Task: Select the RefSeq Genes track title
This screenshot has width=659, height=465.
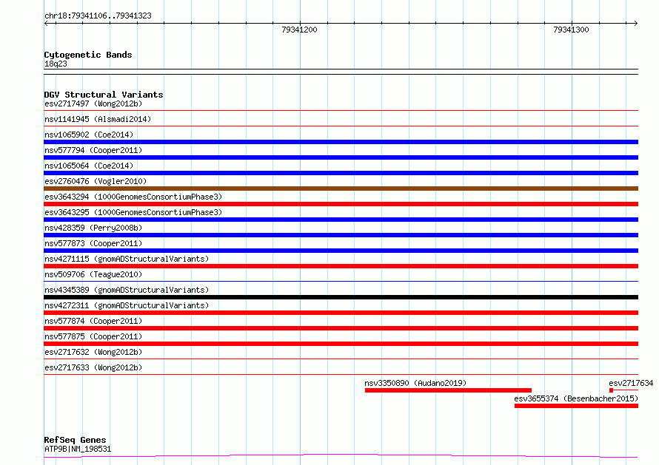Action: tap(75, 440)
